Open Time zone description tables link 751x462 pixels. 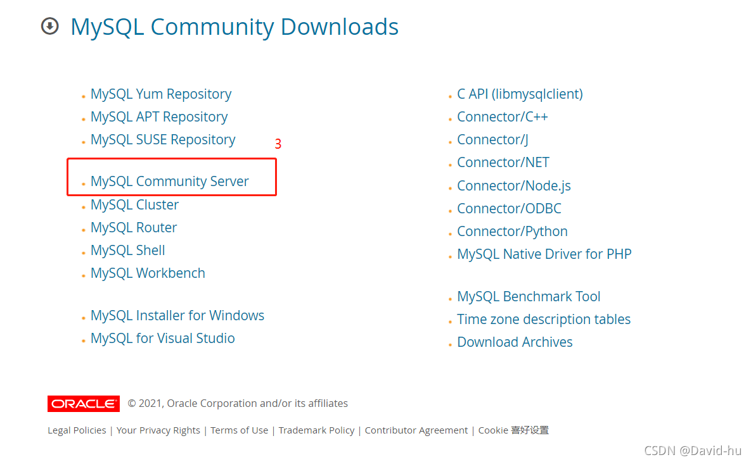(544, 320)
